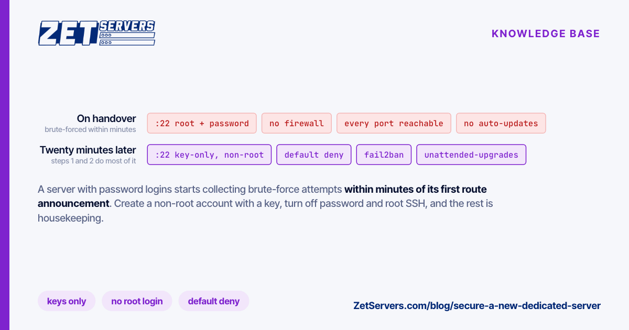The image size is (629, 330).
Task: Click the 'unattended-upgrades' tag
Action: (471, 155)
